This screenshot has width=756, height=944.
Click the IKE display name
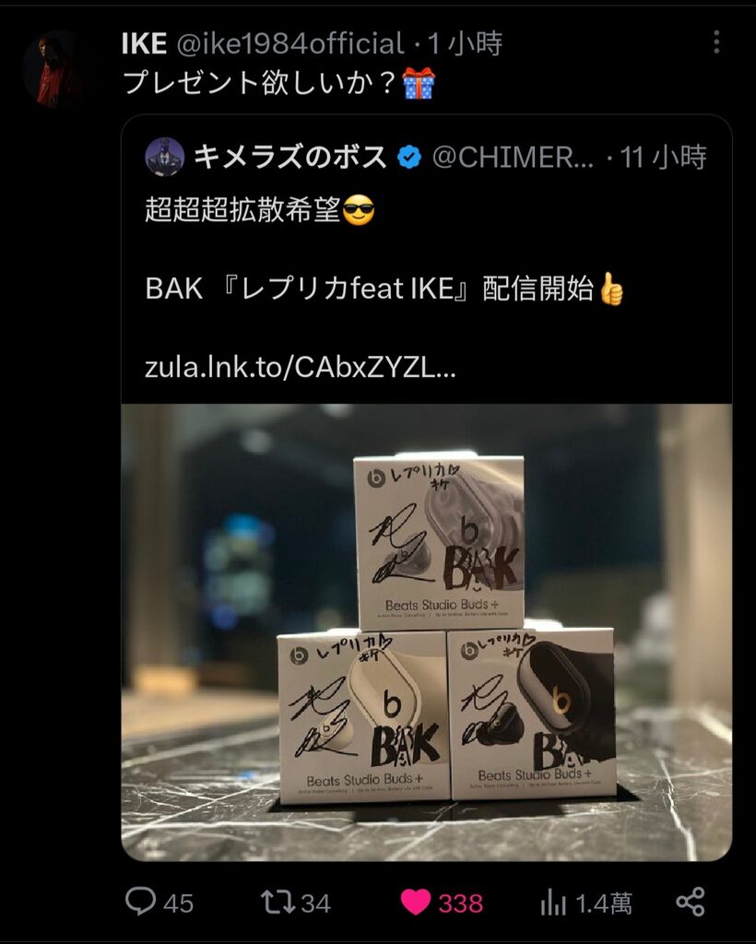(144, 44)
